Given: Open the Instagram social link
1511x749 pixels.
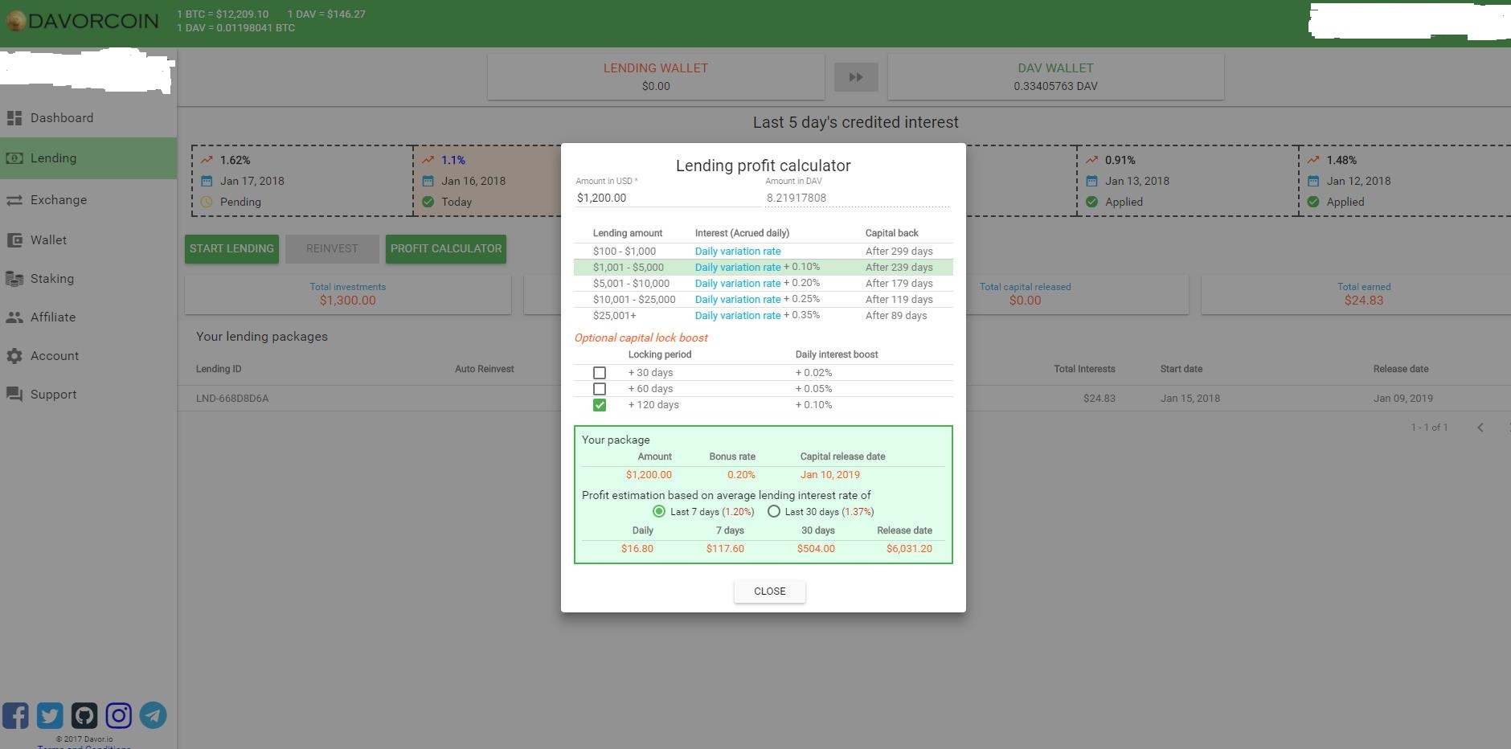Looking at the screenshot, I should [x=119, y=715].
